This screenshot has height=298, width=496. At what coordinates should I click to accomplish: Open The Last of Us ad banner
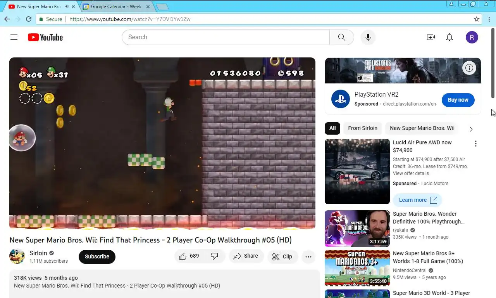(x=403, y=71)
